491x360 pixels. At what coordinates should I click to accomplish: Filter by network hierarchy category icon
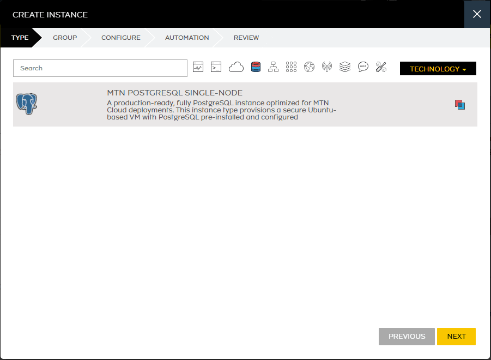pos(273,67)
